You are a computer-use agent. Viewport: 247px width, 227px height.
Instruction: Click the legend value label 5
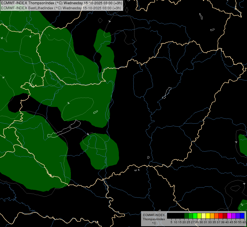[171, 222]
